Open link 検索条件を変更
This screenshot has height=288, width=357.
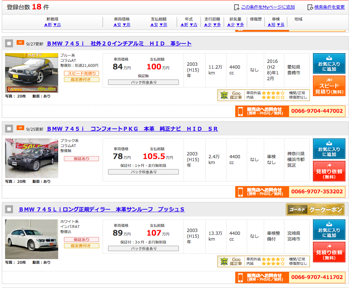tap(330, 7)
